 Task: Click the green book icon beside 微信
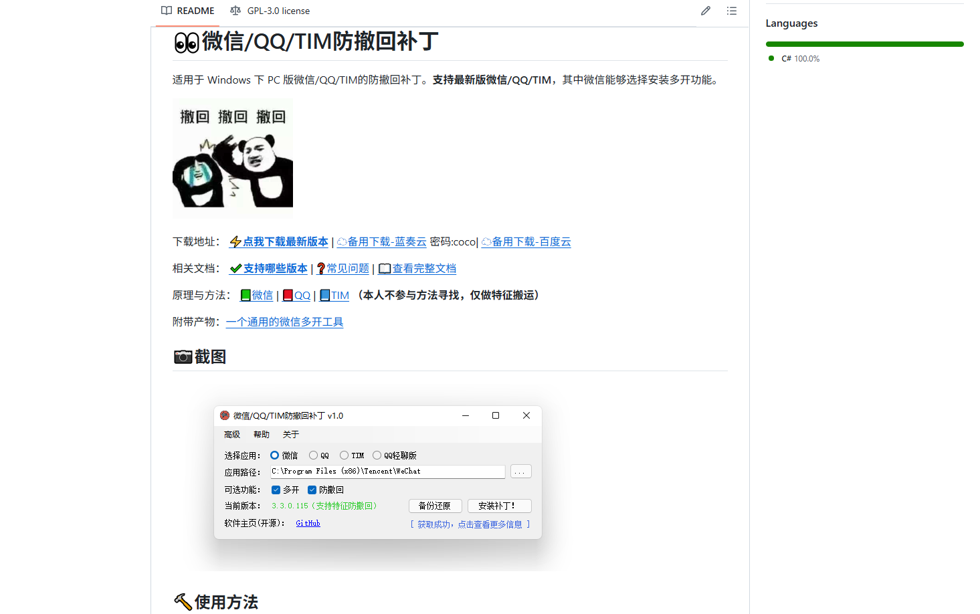[246, 296]
